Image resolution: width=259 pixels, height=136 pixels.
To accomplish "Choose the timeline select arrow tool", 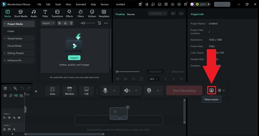I will click(x=15, y=88).
